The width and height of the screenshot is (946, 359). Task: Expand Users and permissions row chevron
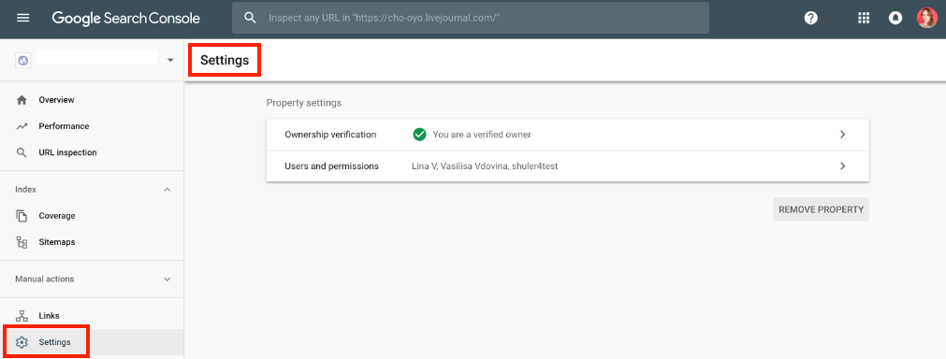coord(843,166)
